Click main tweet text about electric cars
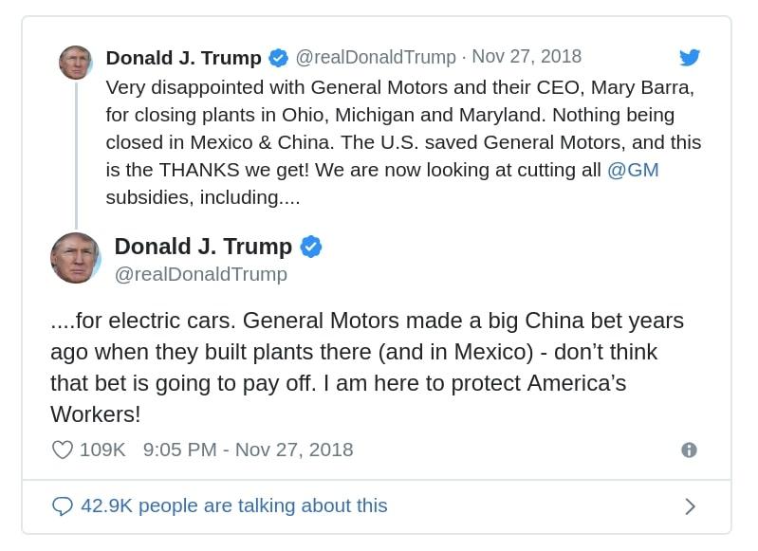 (367, 367)
